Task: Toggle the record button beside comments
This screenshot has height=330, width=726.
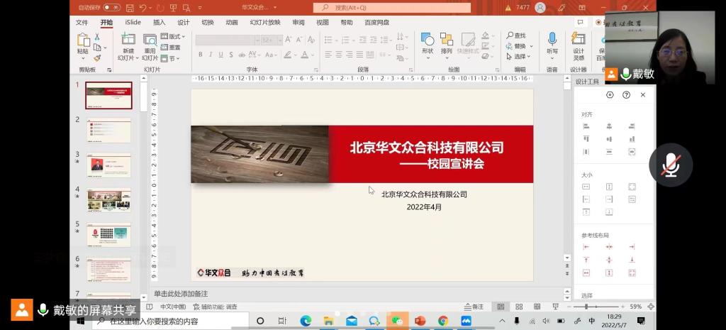Action: pos(598,22)
